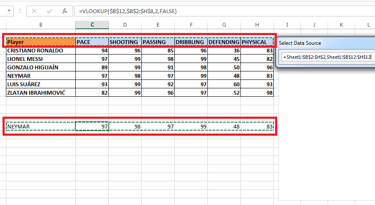375x205 pixels.
Task: Click Gonzalo Higuaín's PHYSICAL value 96
Action: point(257,67)
